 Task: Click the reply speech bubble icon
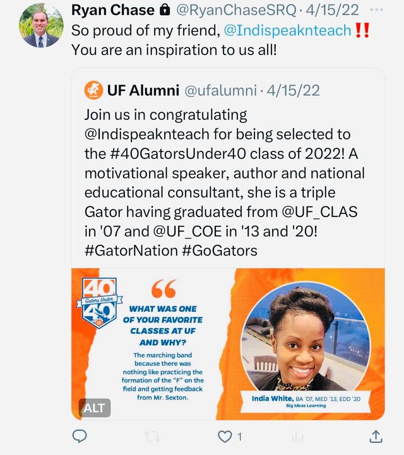80,436
